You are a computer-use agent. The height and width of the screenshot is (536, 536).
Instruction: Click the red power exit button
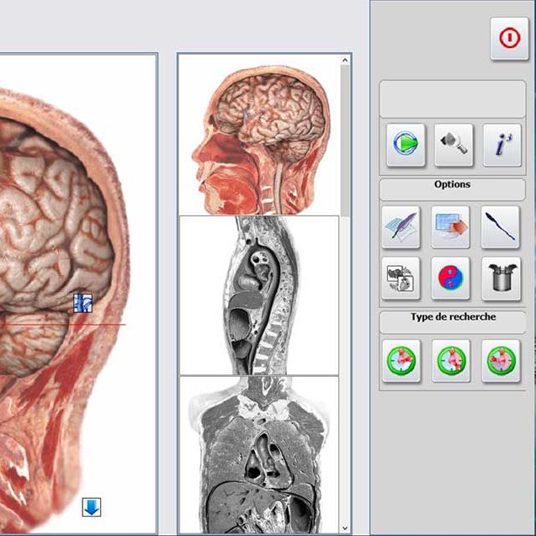[x=509, y=39]
